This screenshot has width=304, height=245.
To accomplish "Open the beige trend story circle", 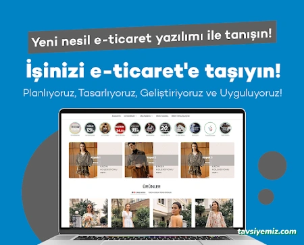I will click(x=75, y=128).
